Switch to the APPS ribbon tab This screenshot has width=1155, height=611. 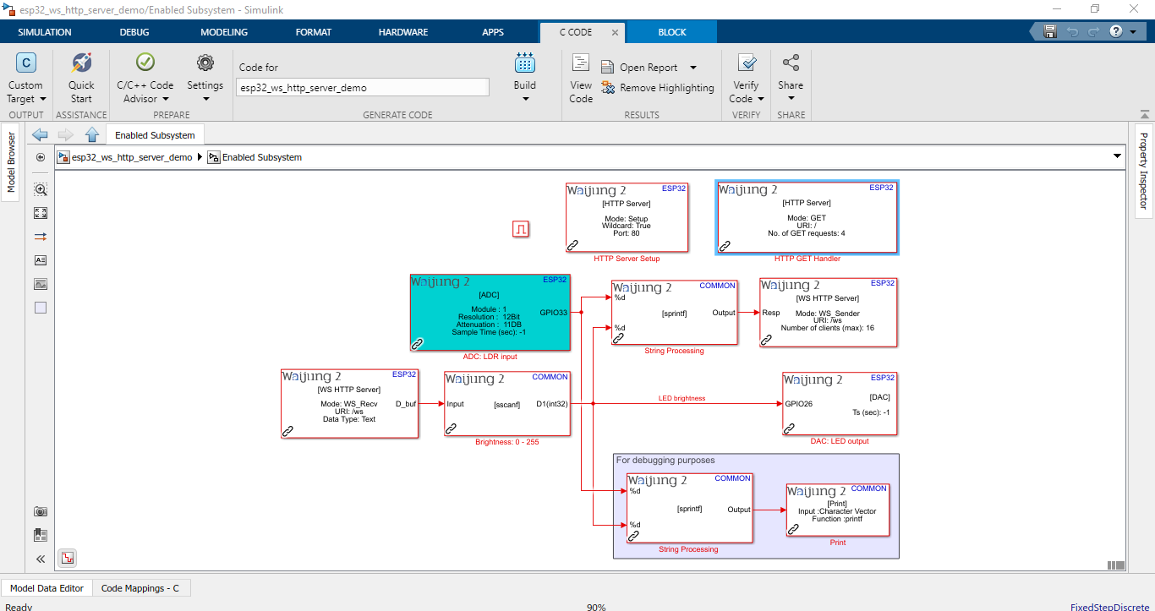pyautogui.click(x=493, y=32)
